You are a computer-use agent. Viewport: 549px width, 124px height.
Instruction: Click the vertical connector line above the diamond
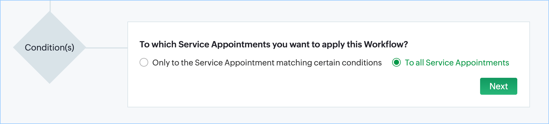pyautogui.click(x=50, y=5)
